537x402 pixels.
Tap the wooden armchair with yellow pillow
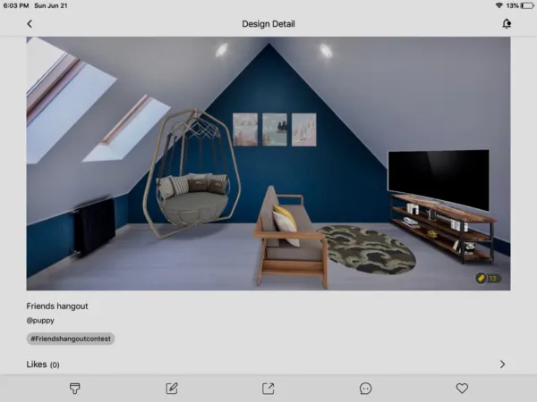288,232
